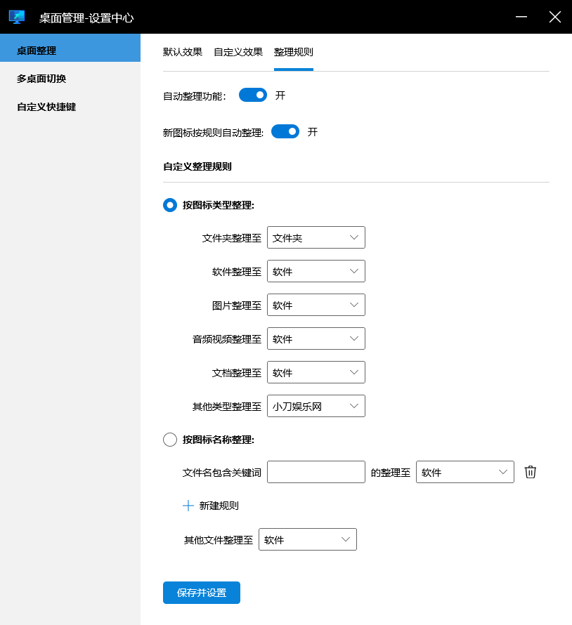Viewport: 572px width, 625px height.
Task: Disable 新图标按规则自动整理
Action: (285, 131)
